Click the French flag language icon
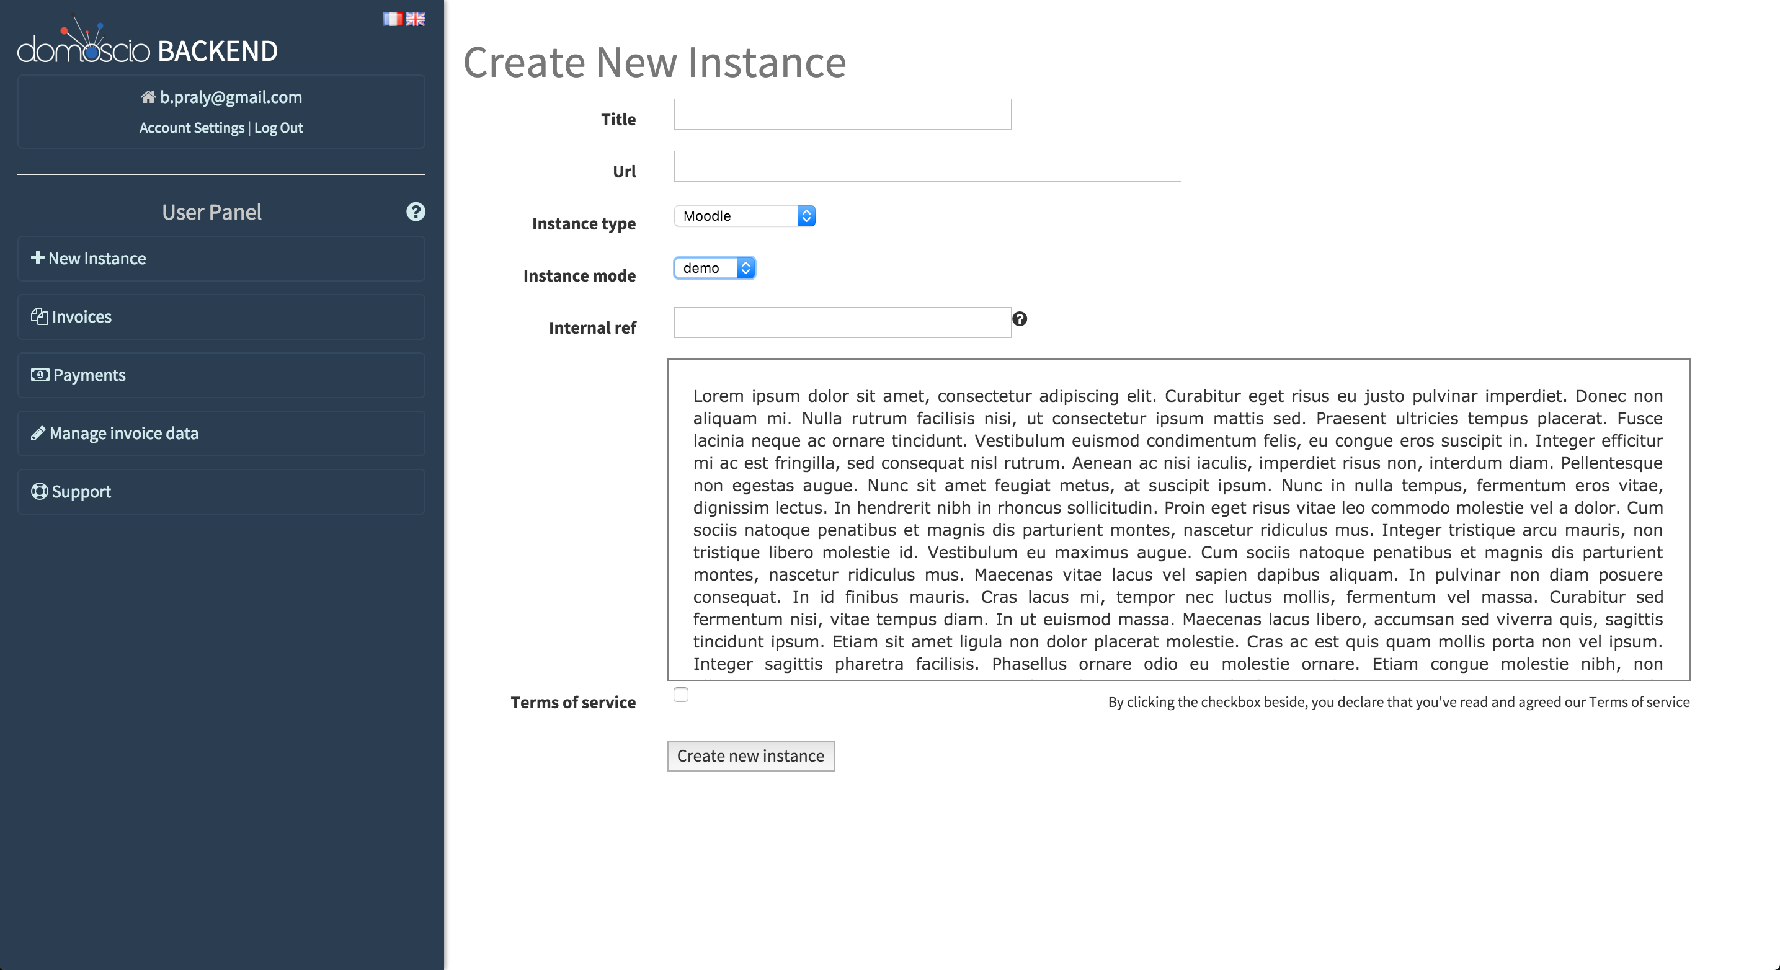This screenshot has height=970, width=1780. tap(393, 19)
